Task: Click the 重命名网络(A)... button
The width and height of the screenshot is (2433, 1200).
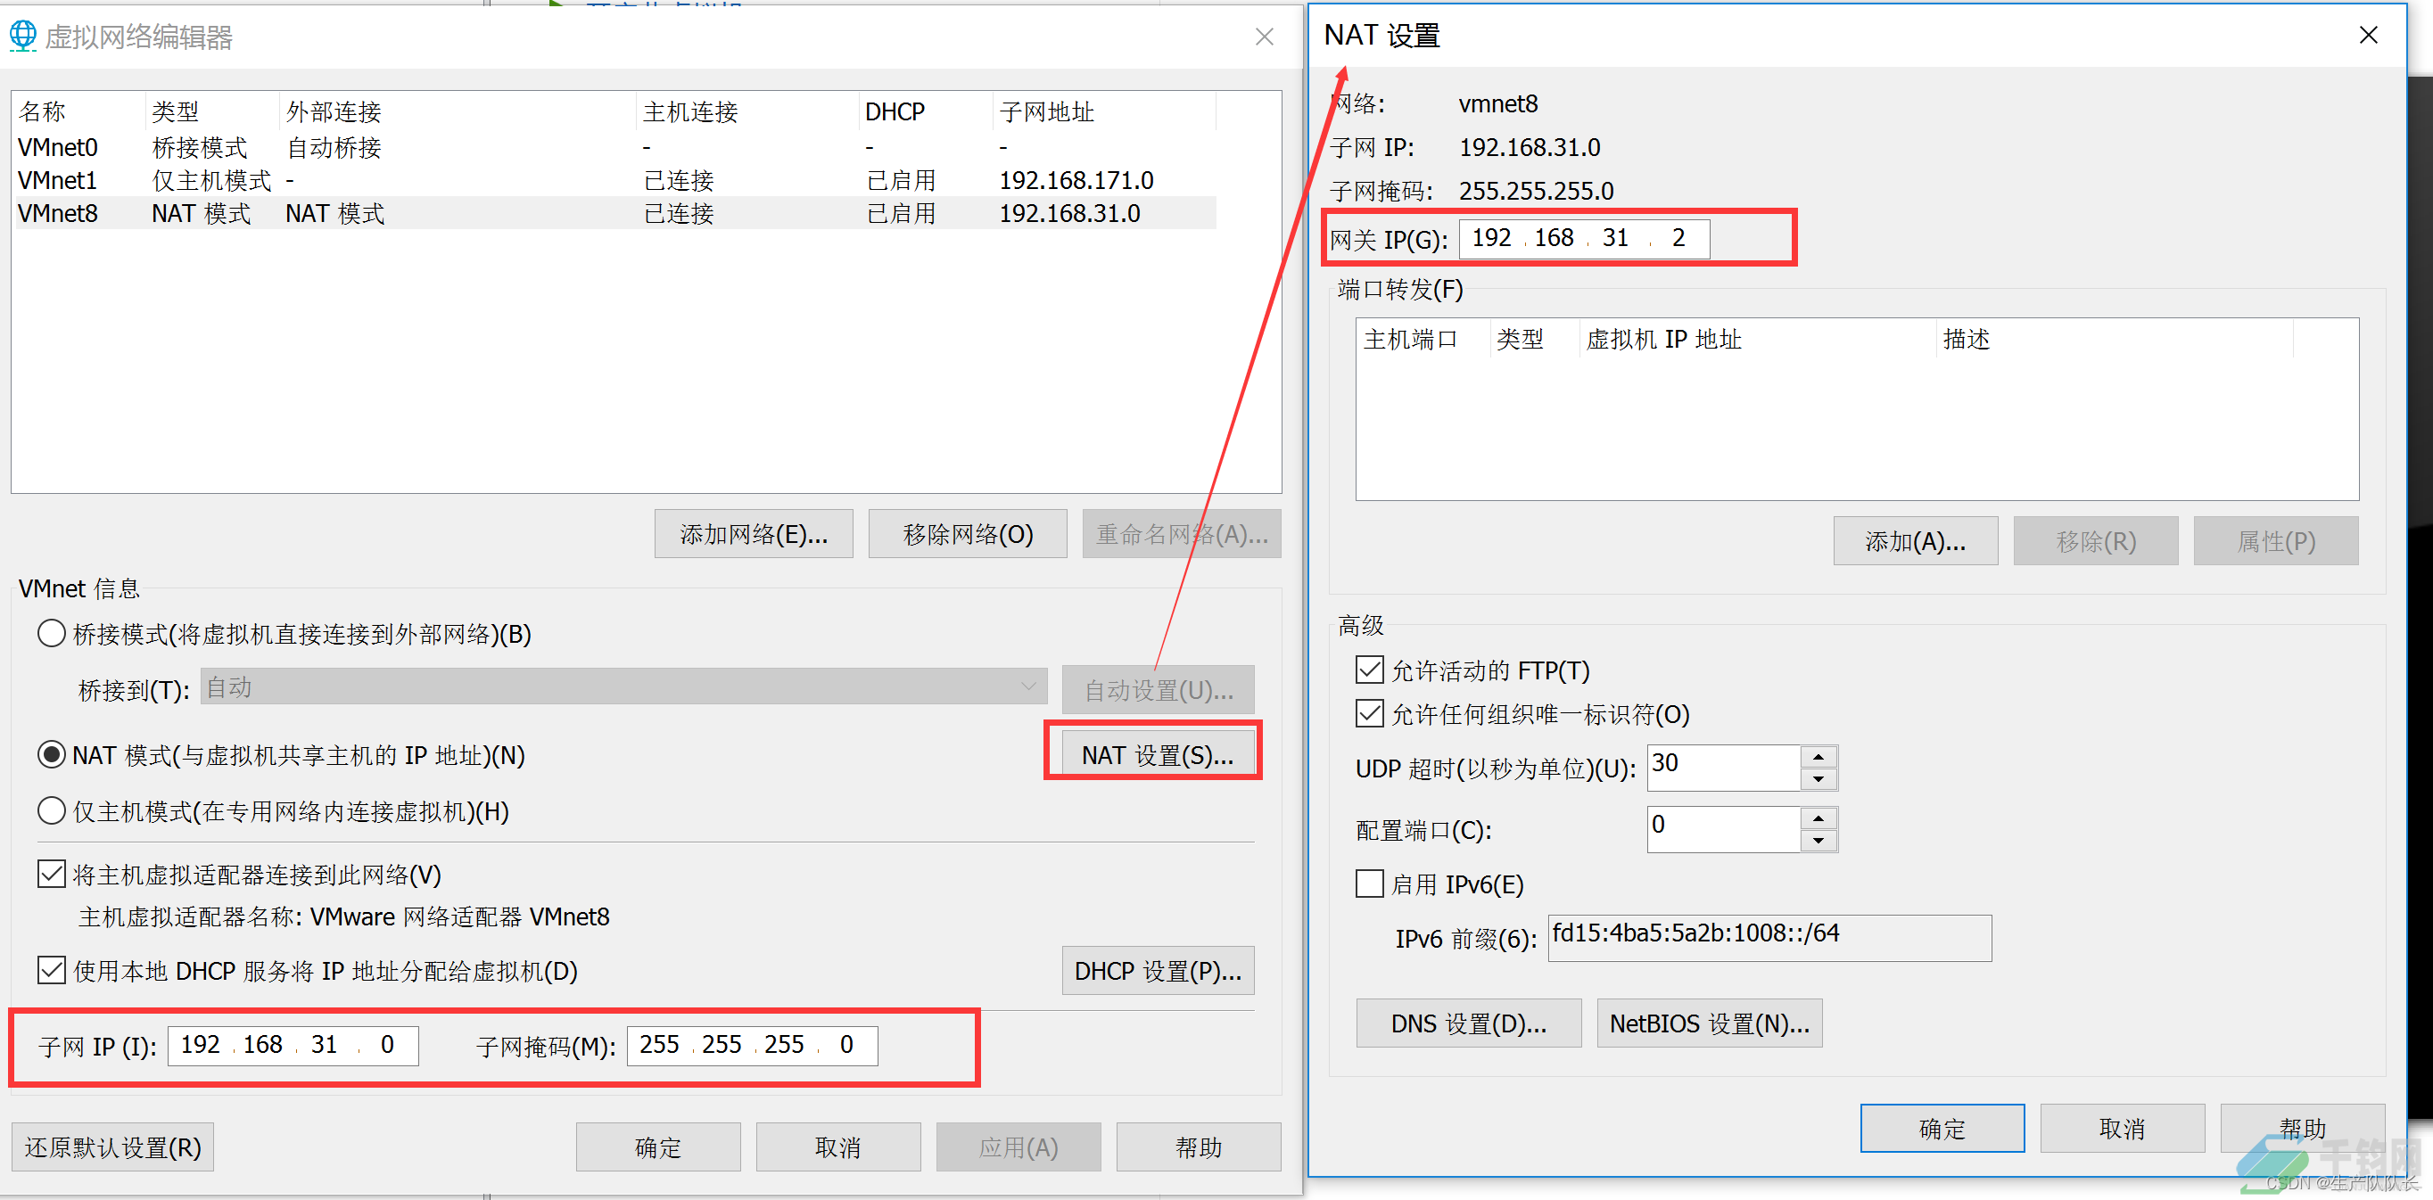Action: coord(1182,534)
